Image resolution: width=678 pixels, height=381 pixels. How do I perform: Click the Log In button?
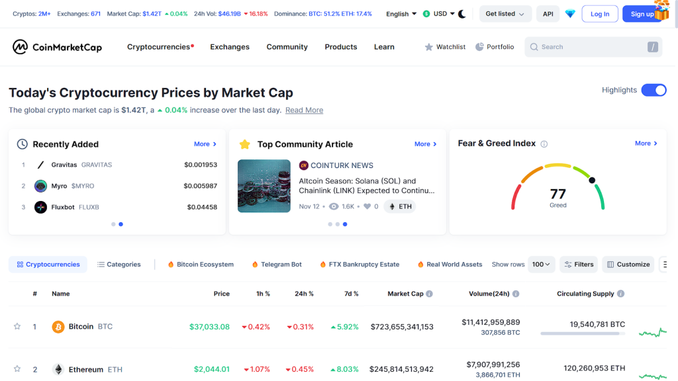pos(600,14)
